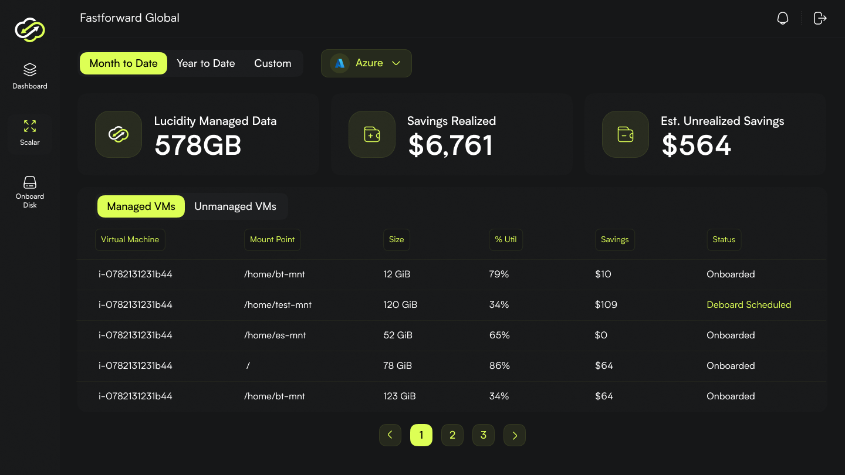Click the Lucidity cloud logo in sidebar
The image size is (845, 475).
pos(30,29)
